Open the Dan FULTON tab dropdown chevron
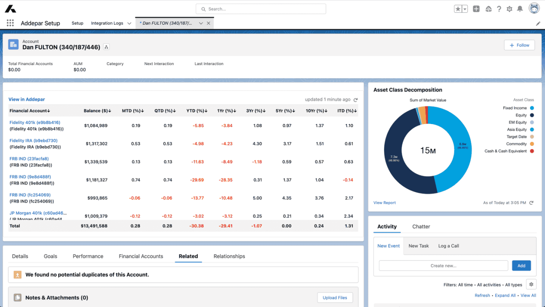 coord(200,23)
